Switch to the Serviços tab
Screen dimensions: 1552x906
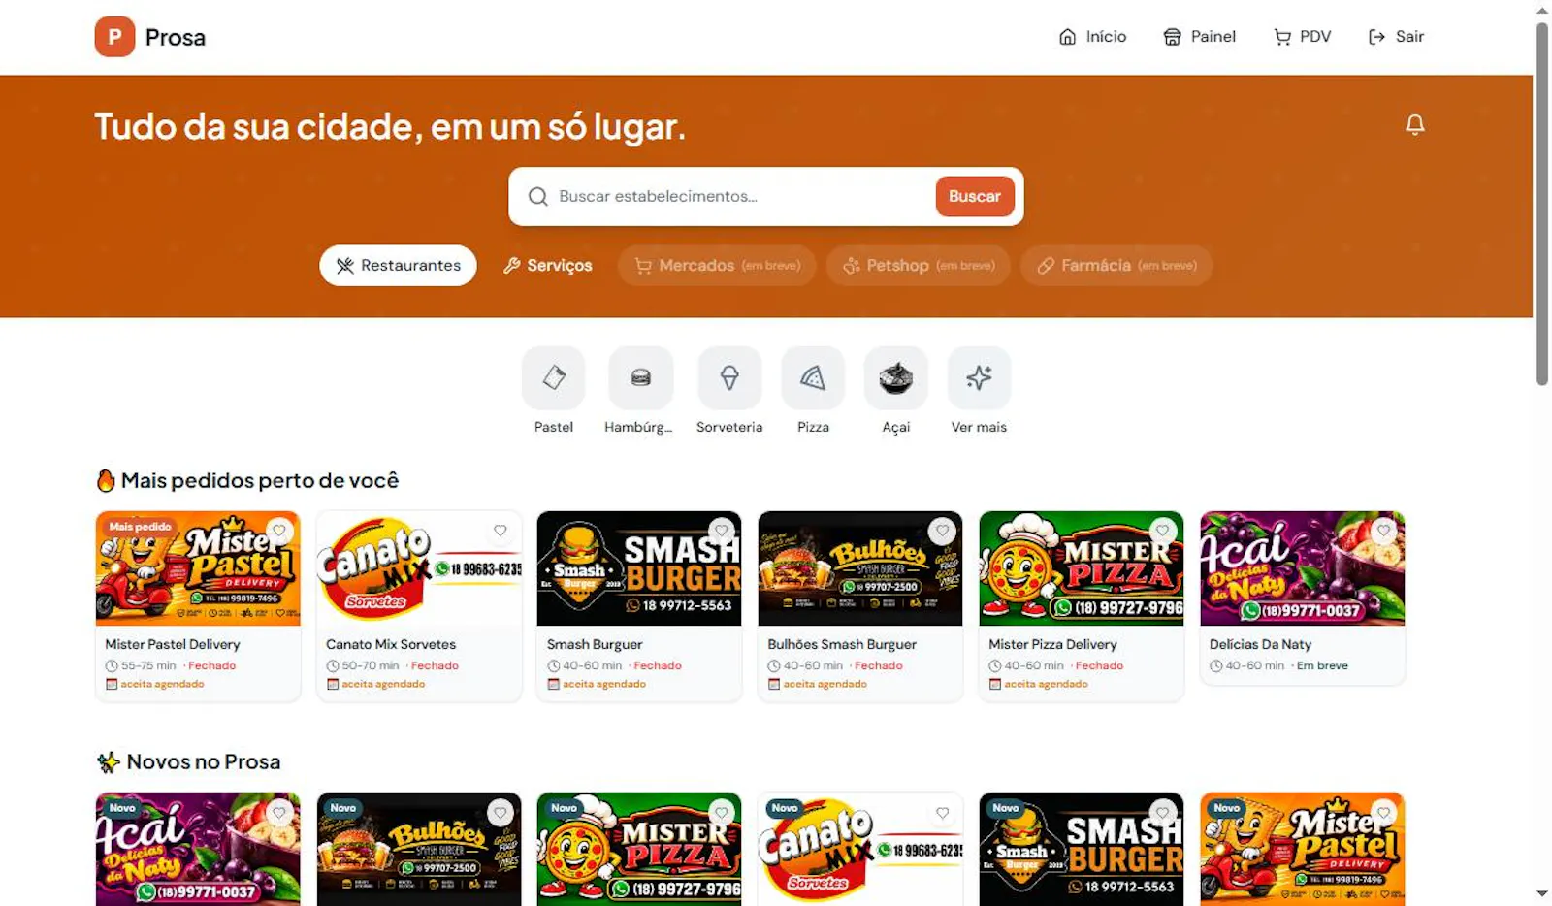click(548, 266)
